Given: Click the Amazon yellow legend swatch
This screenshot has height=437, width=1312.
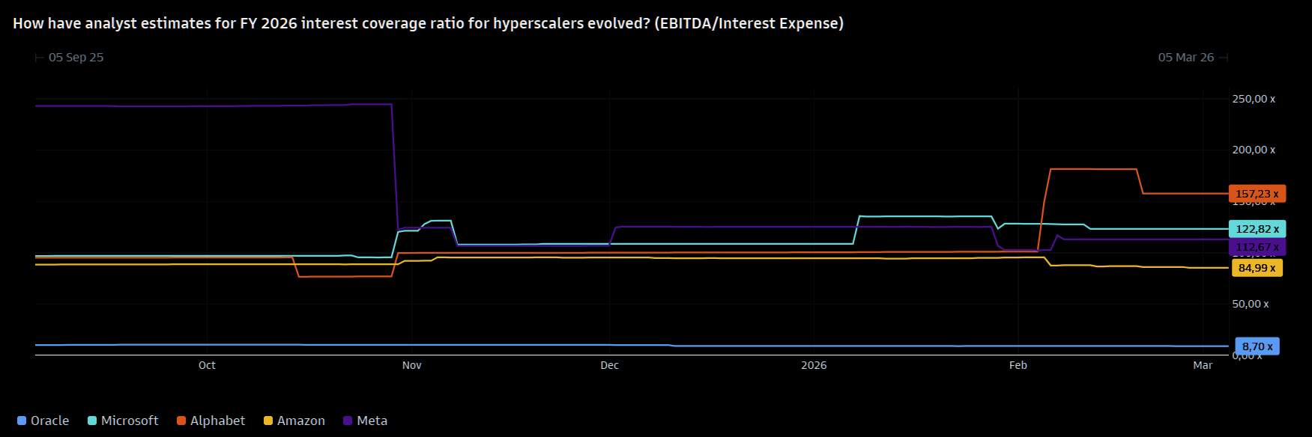Looking at the screenshot, I should coord(268,421).
